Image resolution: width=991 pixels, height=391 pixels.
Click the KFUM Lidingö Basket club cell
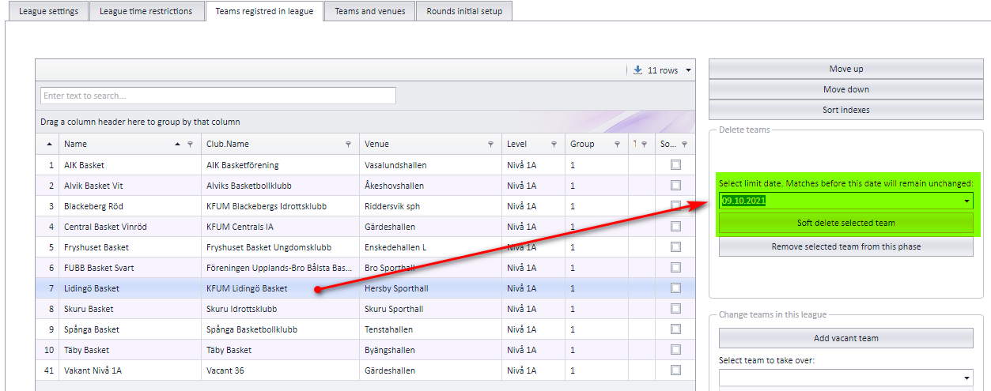(280, 288)
